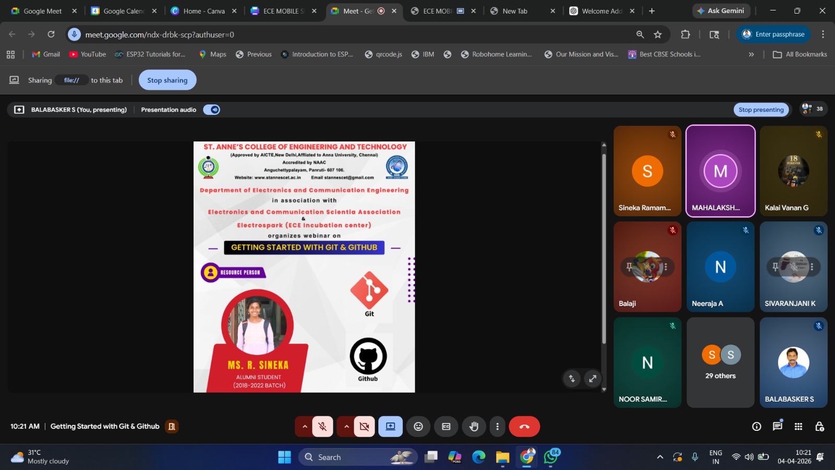835x470 pixels.
Task: Turn on the microphone in Meet
Action: [323, 427]
